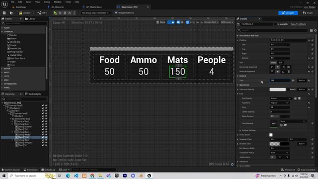Open the Typeface dropdown
The width and height of the screenshot is (318, 179).
tap(279, 103)
